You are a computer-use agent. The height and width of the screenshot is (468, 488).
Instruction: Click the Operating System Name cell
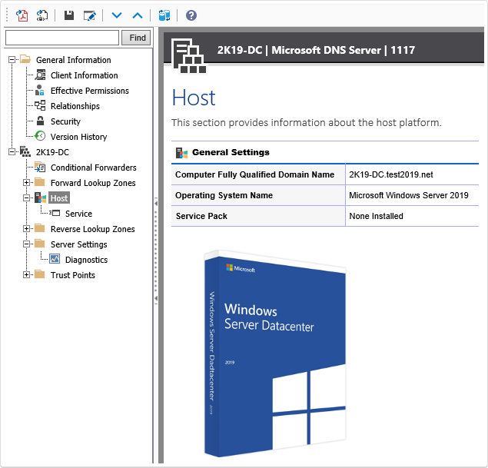[258, 195]
